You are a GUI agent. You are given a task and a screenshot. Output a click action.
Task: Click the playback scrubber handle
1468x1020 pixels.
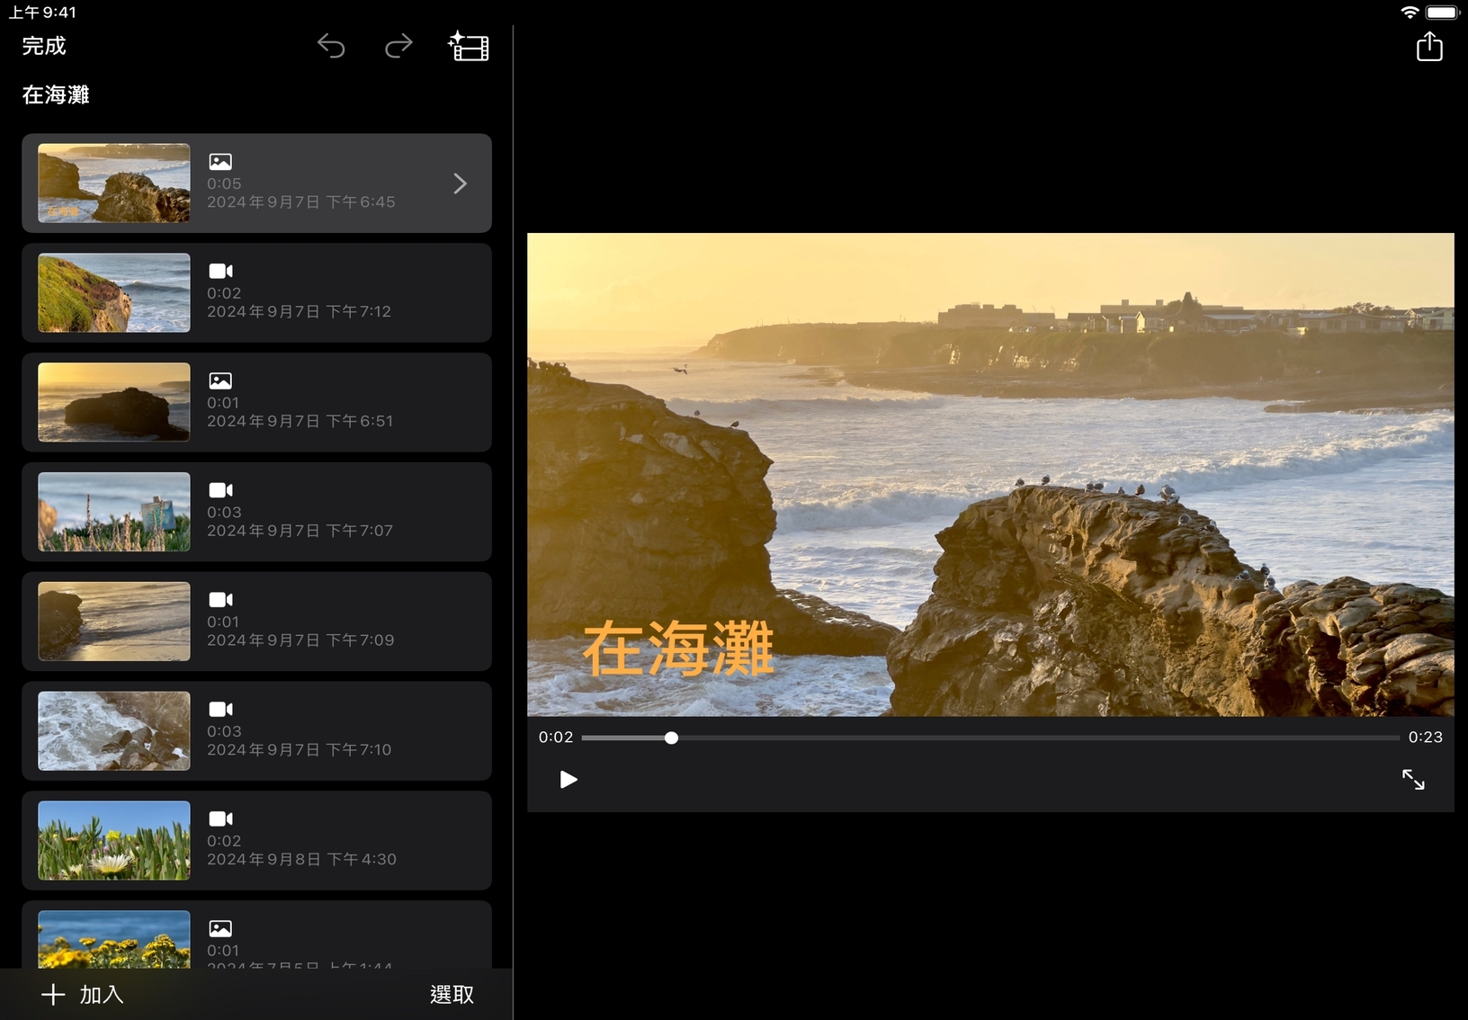tap(671, 738)
